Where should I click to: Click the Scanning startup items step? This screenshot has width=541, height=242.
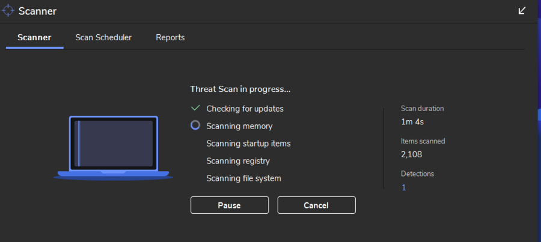click(248, 144)
